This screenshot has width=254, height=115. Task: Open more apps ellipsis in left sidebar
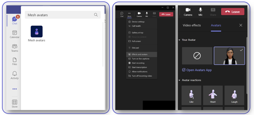point(15,89)
